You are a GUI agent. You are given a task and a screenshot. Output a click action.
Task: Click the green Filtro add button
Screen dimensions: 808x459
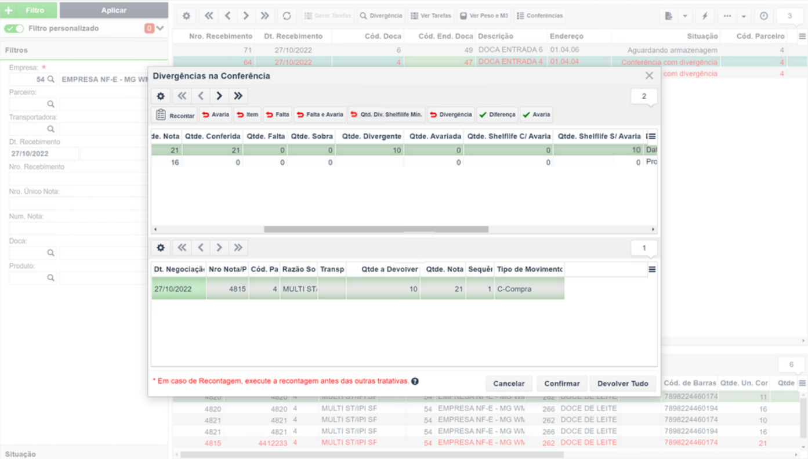(x=28, y=10)
